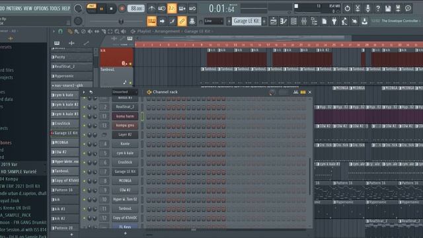This screenshot has width=423, height=238.
Task: Click the Channel rack undo arrow icon
Action: [91, 93]
